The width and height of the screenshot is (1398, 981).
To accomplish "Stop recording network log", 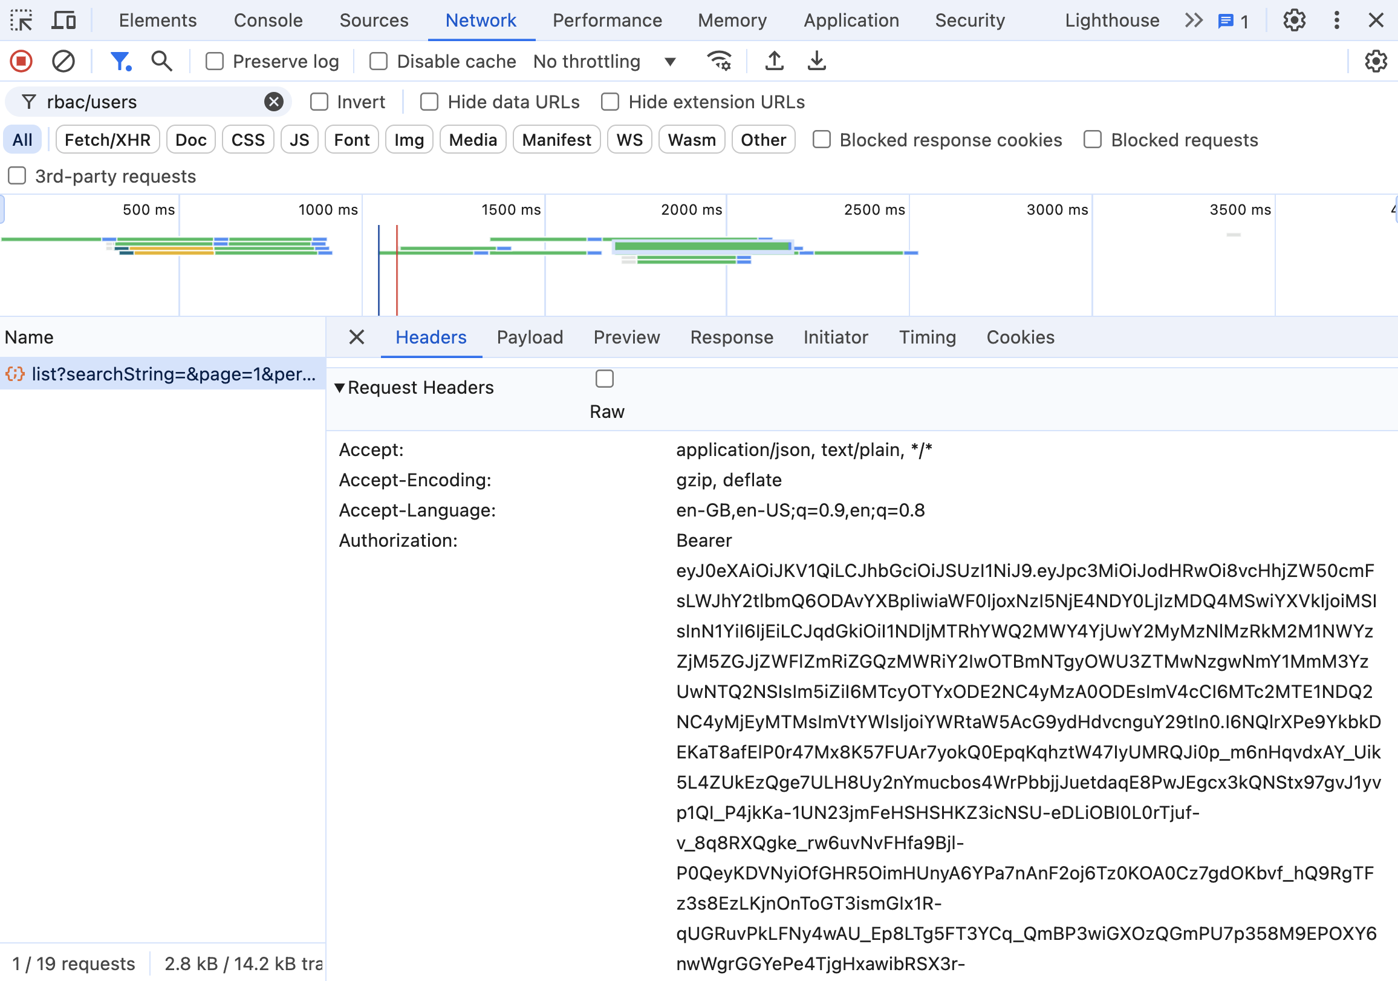I will (21, 61).
